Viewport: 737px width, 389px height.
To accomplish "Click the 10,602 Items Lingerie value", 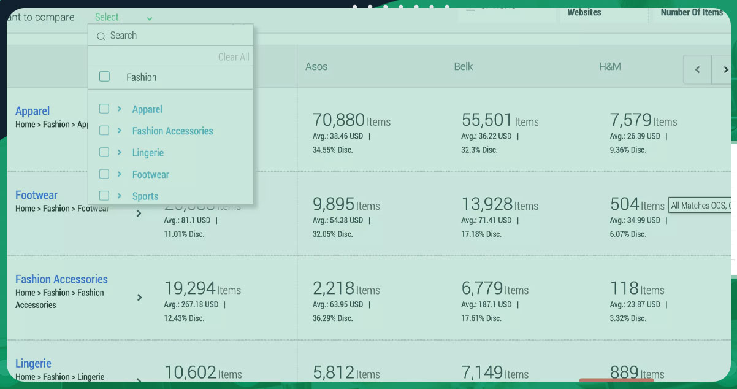I will [203, 372].
